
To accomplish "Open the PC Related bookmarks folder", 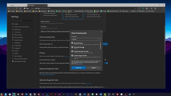I will tap(11, 11).
